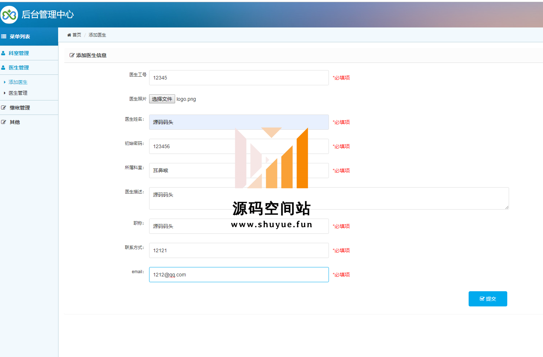Viewport: 543px width, 357px height.
Task: Click the 添加医生信息 panel heading
Action: [x=91, y=55]
